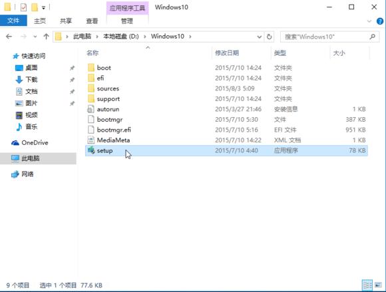Click the bootmgr.efi size 951 KB
Image resolution: width=386 pixels, height=292 pixels.
[355, 130]
